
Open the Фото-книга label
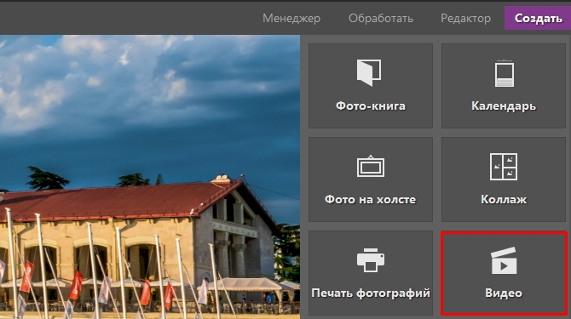371,105
